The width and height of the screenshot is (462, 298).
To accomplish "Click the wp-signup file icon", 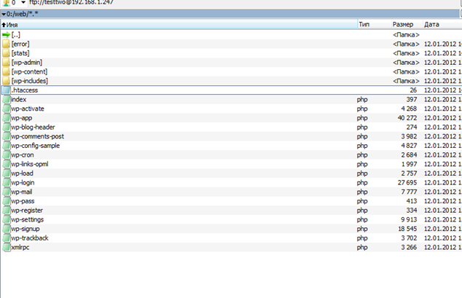I will point(6,229).
